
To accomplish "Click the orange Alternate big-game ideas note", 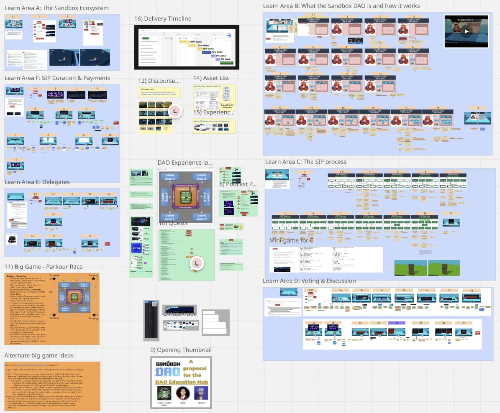I will pyautogui.click(x=52, y=386).
